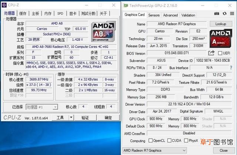Viewport: 237px width, 155px height.
Task: Open the 测试分数 tab
Action: 88,13
